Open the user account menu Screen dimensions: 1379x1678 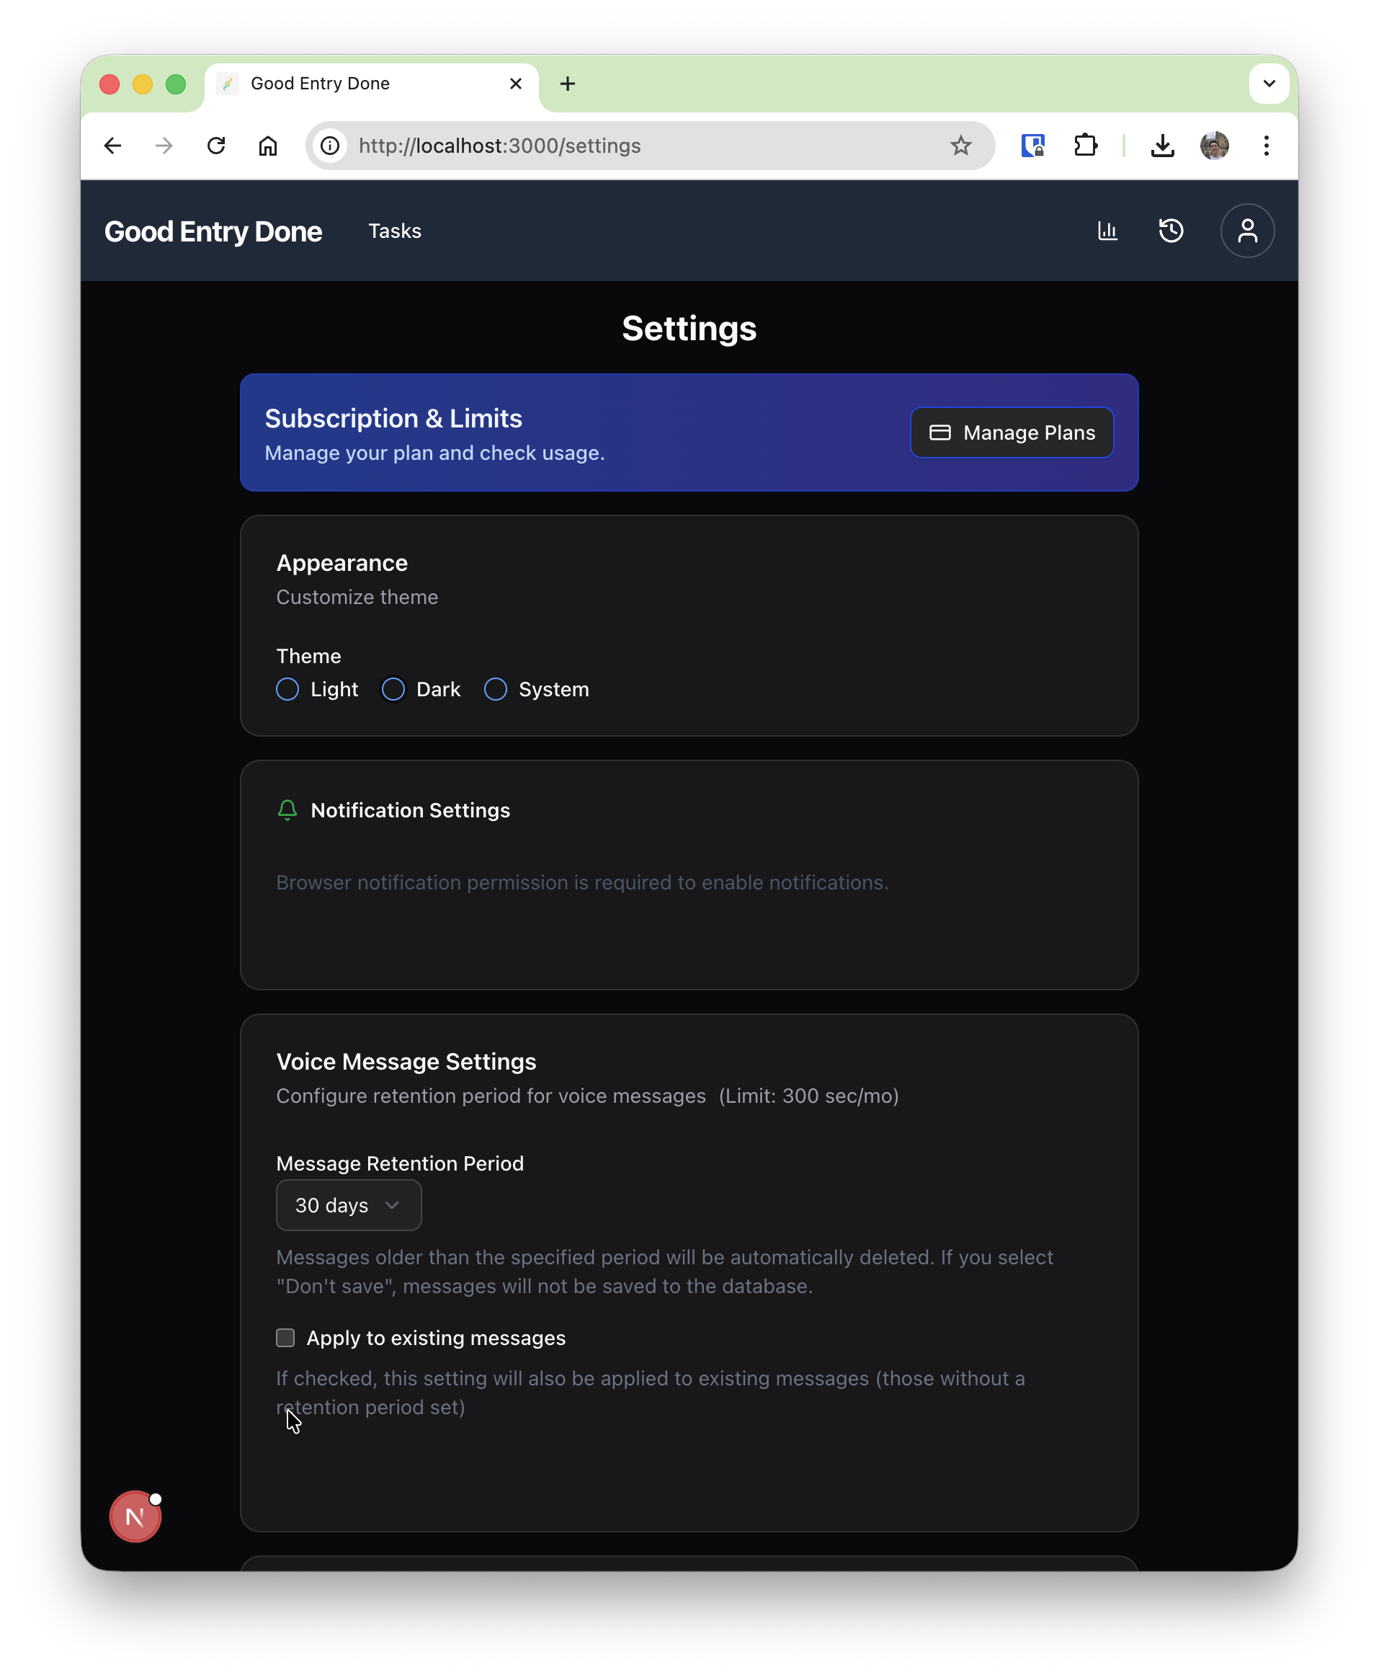click(x=1246, y=231)
